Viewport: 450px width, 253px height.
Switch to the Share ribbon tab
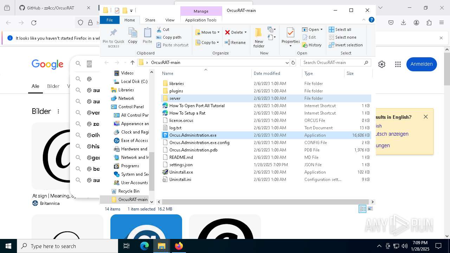[150, 20]
